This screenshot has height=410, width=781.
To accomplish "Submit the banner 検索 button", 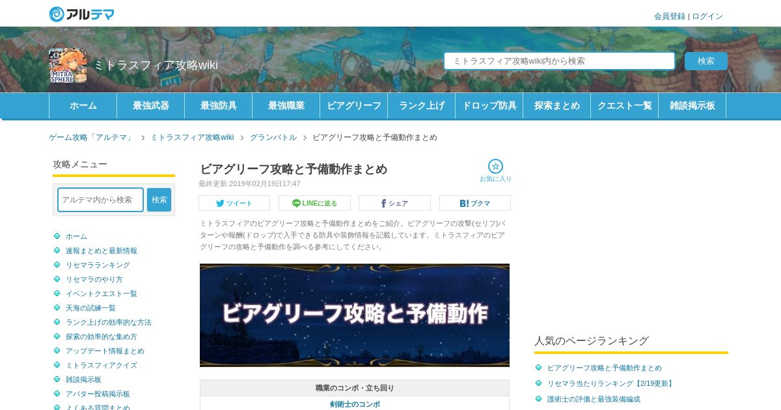I will click(x=706, y=61).
